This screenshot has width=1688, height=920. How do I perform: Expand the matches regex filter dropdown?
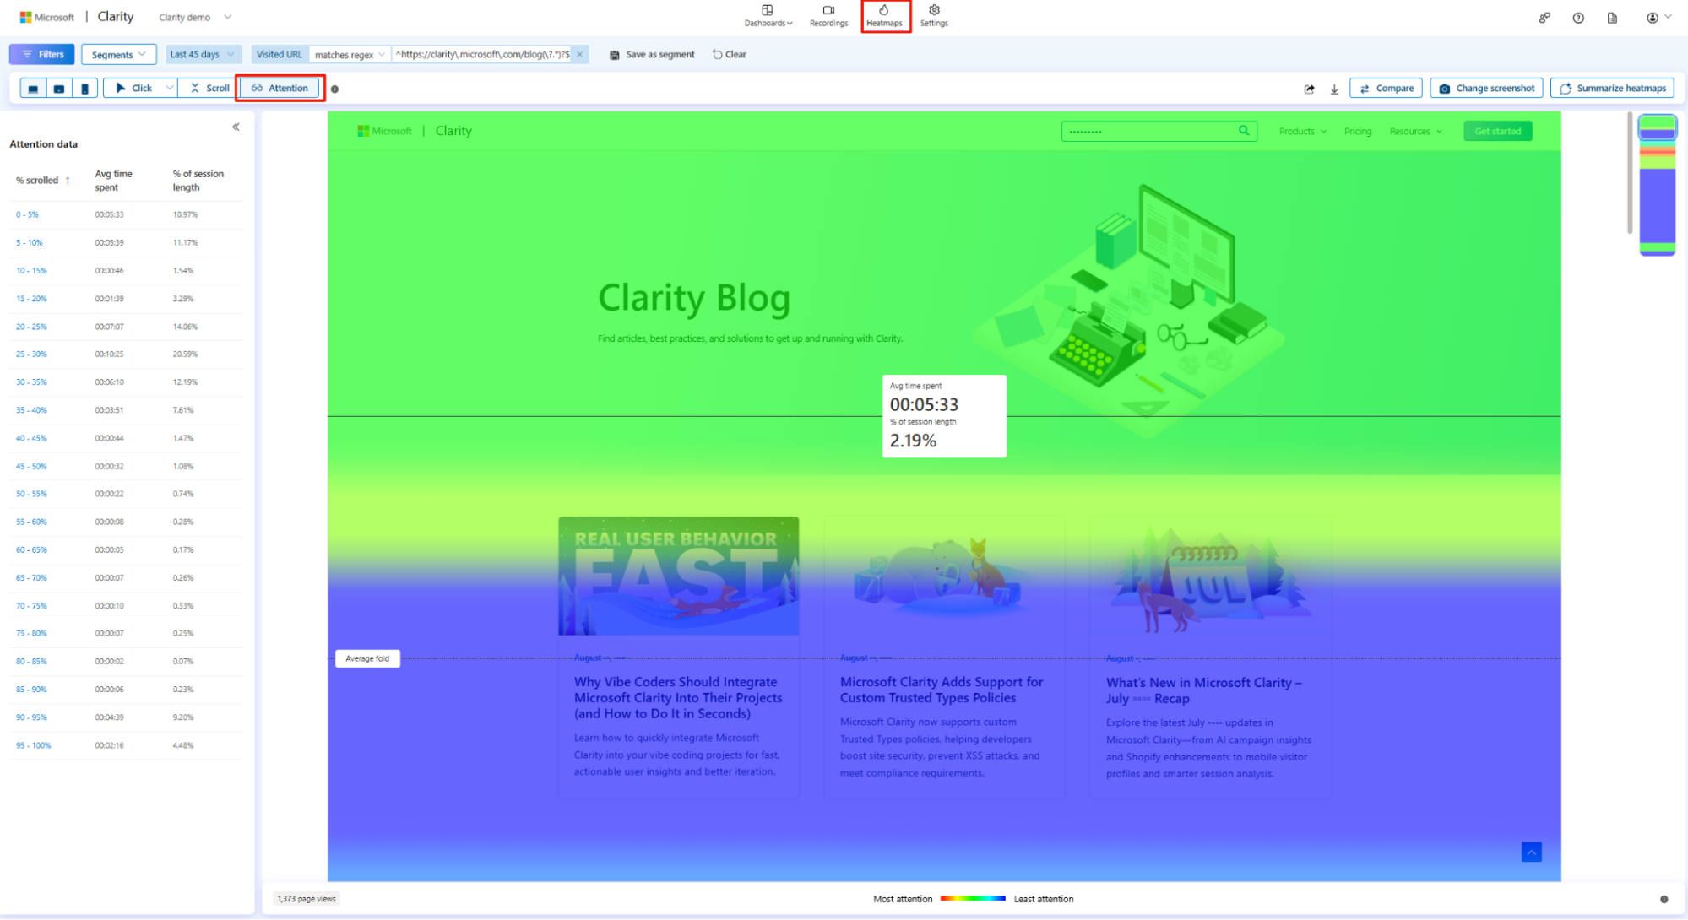[349, 54]
